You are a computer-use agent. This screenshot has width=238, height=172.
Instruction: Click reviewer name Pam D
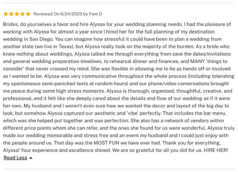[x=96, y=14]
